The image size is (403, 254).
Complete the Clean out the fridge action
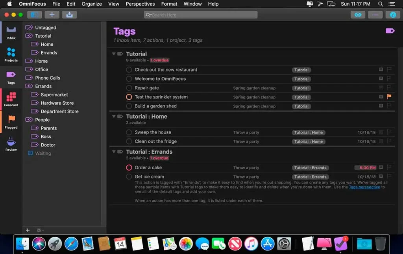tap(129, 141)
